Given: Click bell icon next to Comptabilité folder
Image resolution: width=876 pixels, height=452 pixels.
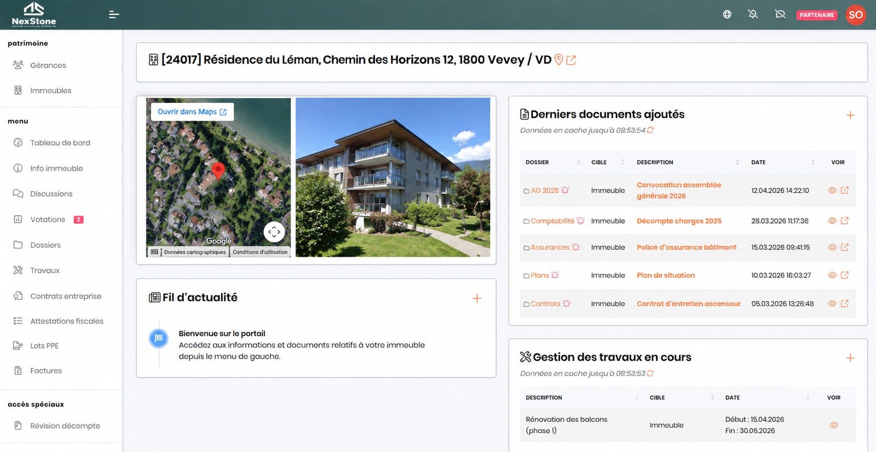Looking at the screenshot, I should tap(580, 221).
